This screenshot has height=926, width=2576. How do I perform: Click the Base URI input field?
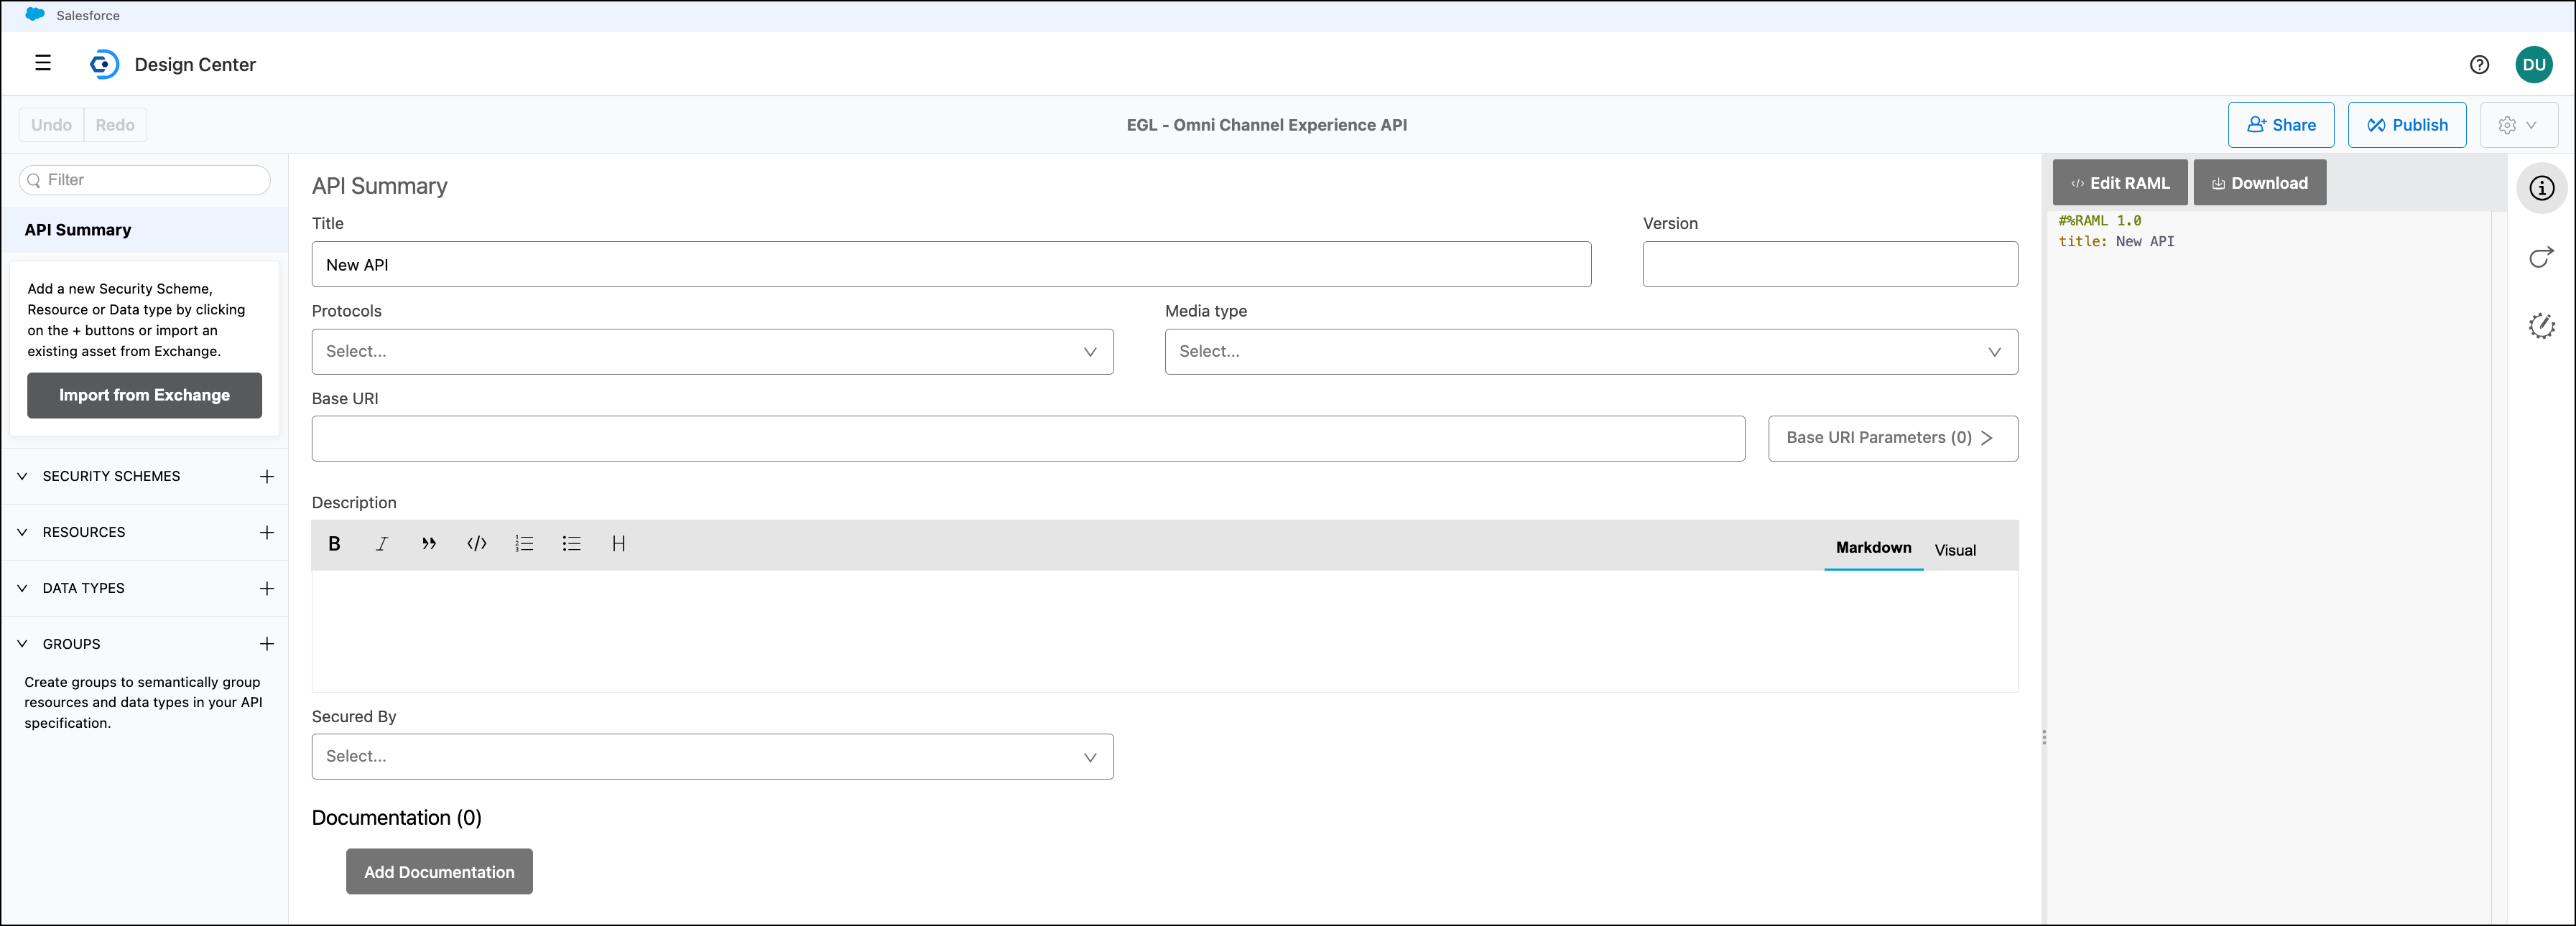coord(1027,439)
